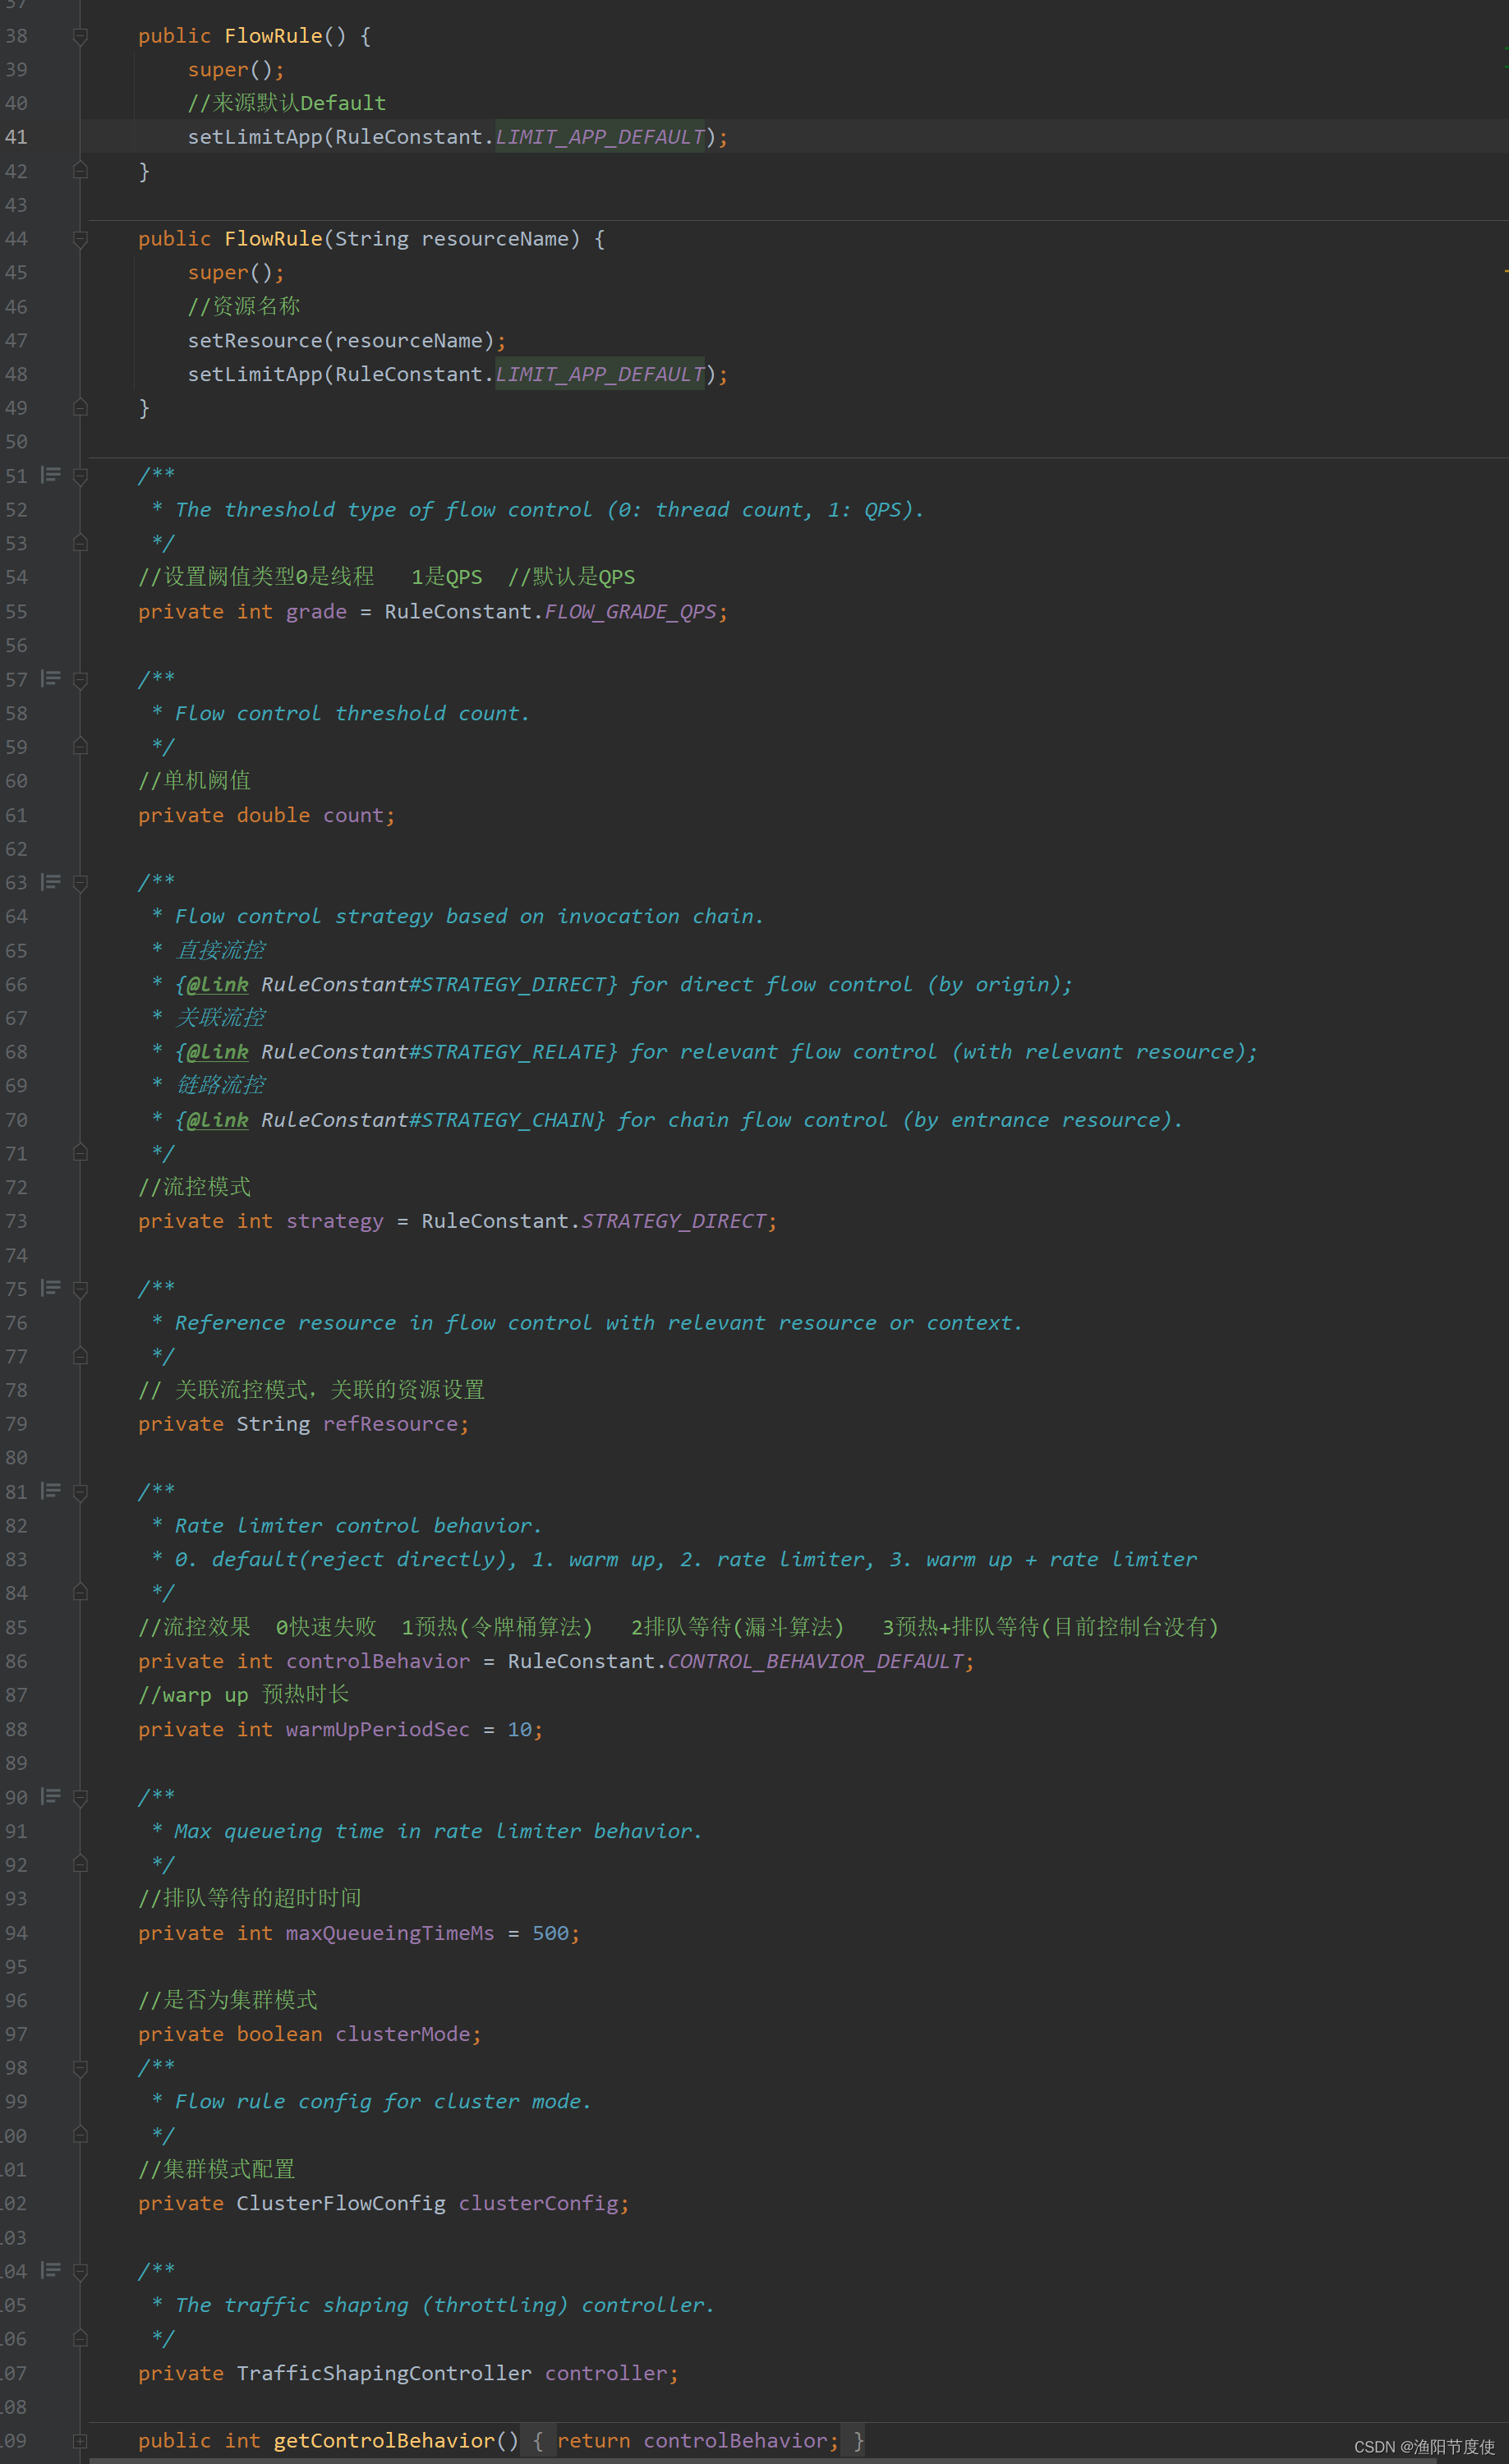The height and width of the screenshot is (2464, 1509).
Task: Click the comment //排队等待的超时时间
Action: click(250, 1897)
